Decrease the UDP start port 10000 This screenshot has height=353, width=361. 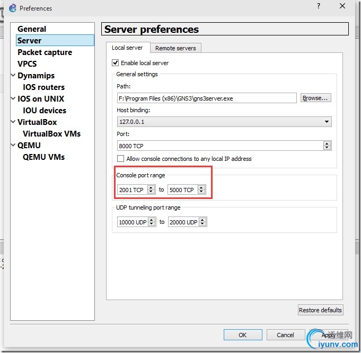click(152, 224)
